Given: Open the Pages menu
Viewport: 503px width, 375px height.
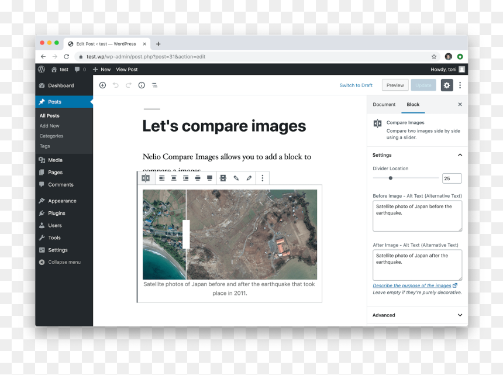Looking at the screenshot, I should (x=64, y=172).
